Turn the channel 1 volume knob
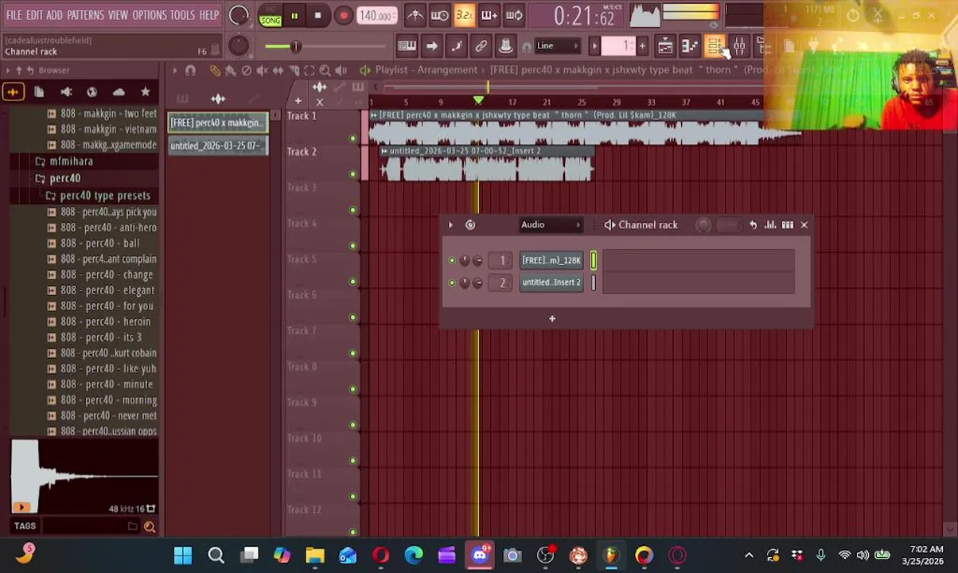 tap(477, 260)
